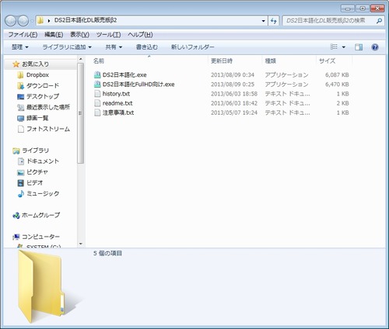Click the フォトストリーム icon
This screenshot has width=389, height=329.
pos(20,129)
